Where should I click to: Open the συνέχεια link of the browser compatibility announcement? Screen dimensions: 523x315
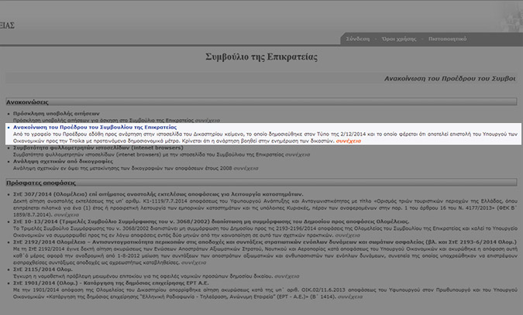298,155
